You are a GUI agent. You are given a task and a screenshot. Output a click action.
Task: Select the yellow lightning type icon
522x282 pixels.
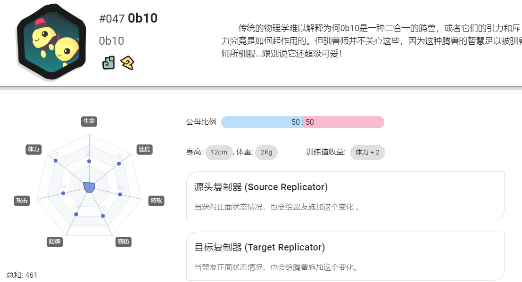click(127, 63)
